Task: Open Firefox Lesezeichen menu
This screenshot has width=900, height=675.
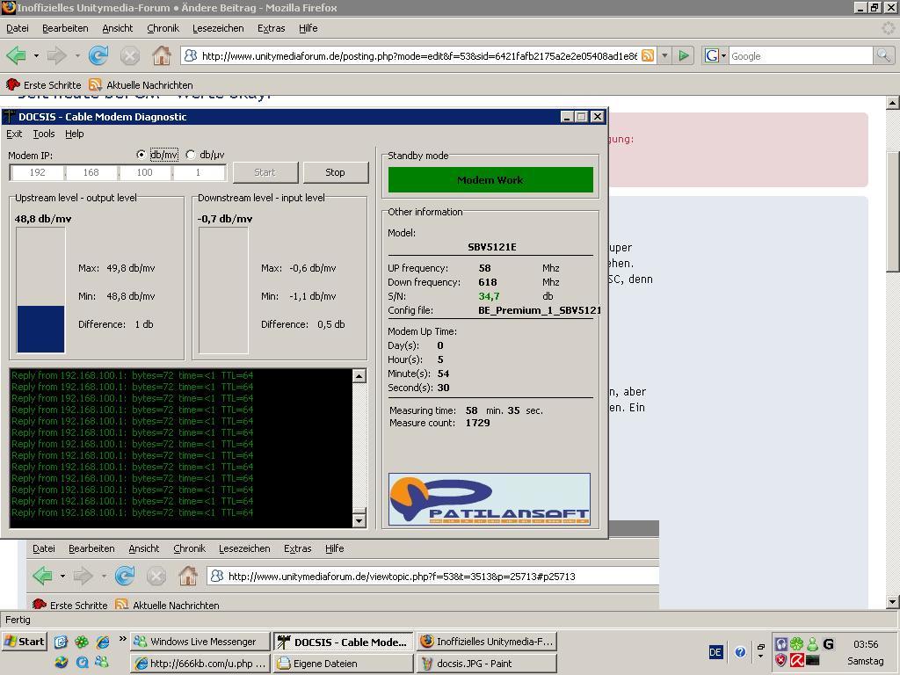Action: [218, 28]
